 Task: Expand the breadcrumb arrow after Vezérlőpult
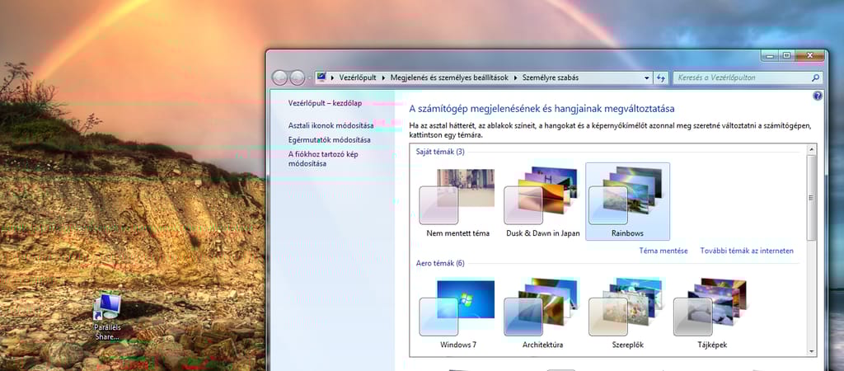(x=383, y=77)
